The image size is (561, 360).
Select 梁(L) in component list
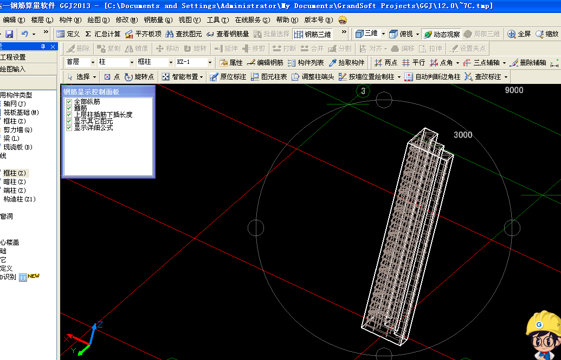click(11, 139)
